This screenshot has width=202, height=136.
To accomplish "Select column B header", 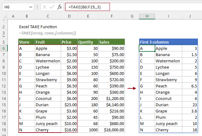I will click(x=27, y=16).
